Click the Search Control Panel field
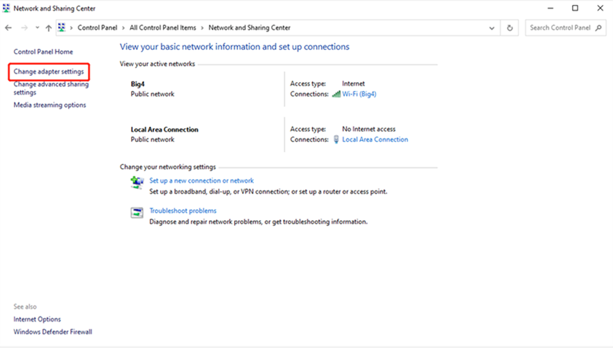 click(560, 28)
